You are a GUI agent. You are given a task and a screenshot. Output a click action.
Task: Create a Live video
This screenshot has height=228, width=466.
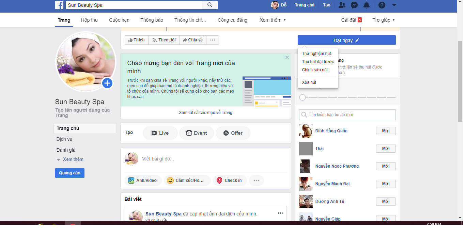(160, 133)
